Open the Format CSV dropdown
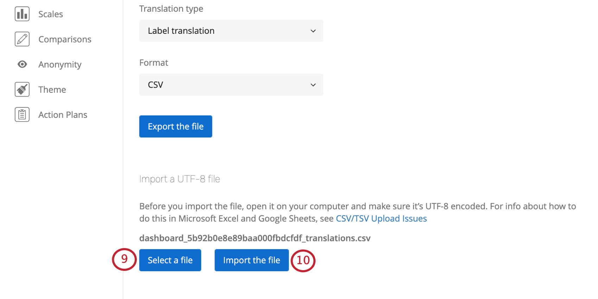The image size is (598, 299). [x=231, y=84]
